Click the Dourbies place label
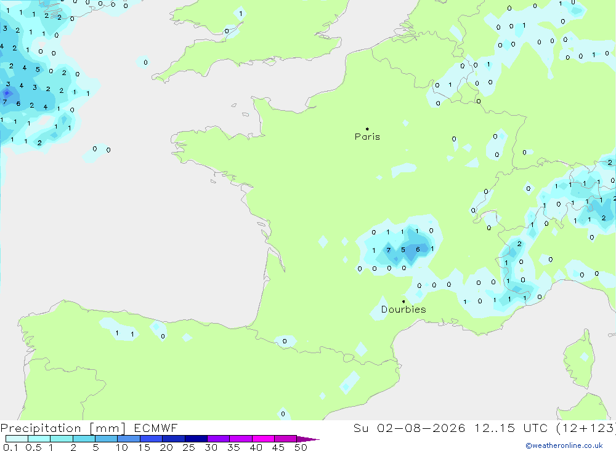616x451 pixels. click(403, 309)
